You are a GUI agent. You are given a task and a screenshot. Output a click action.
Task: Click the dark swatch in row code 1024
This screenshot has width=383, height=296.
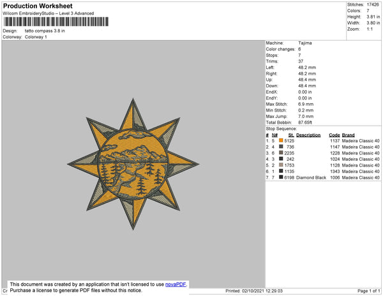(x=281, y=159)
